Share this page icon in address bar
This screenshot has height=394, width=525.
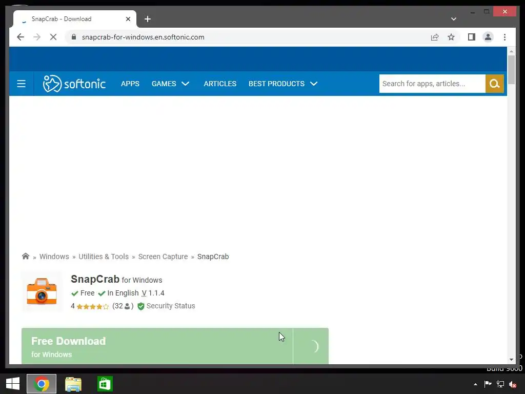[435, 37]
